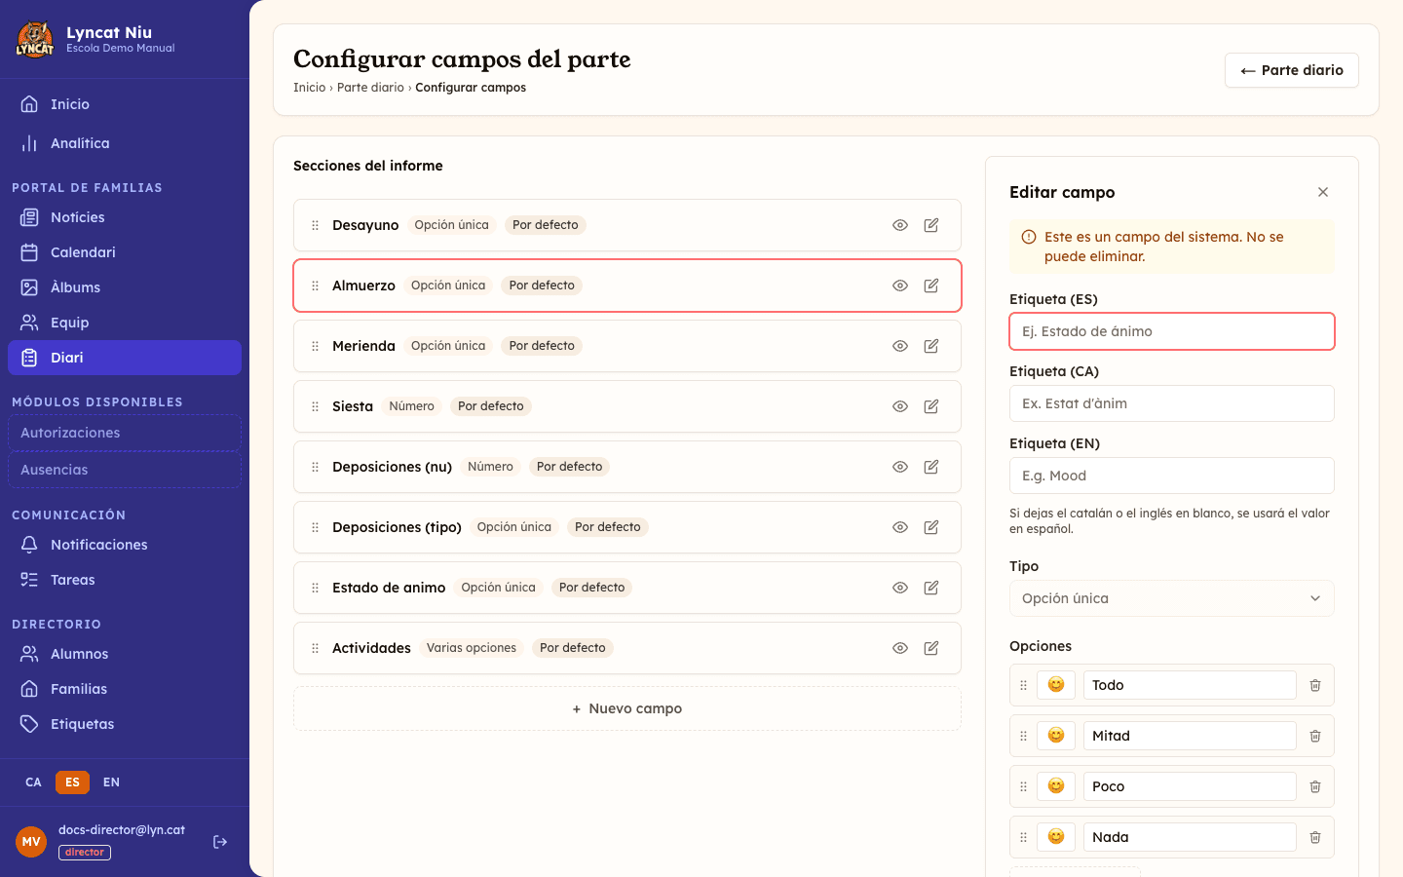Grab the drag handle of Desayuno row
Viewport: 1403px width, 877px height.
(x=315, y=225)
